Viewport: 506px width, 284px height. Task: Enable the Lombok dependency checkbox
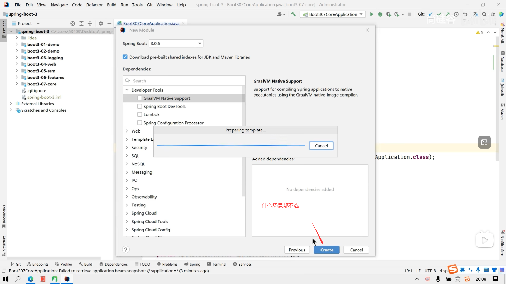pyautogui.click(x=139, y=114)
